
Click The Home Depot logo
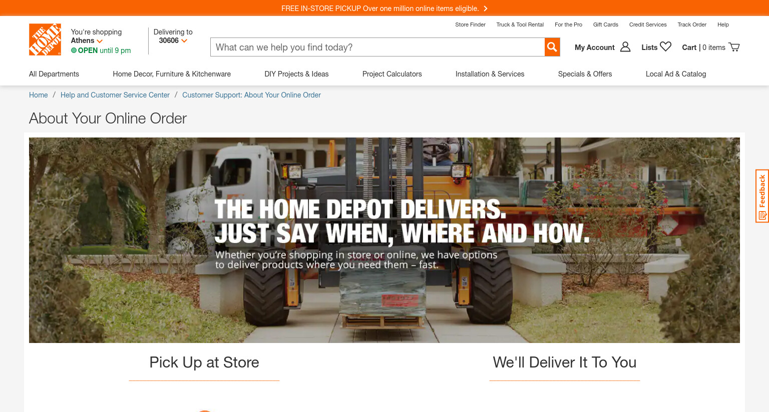tap(45, 39)
